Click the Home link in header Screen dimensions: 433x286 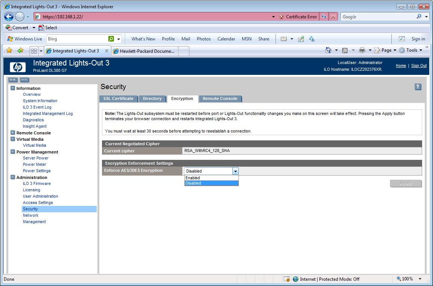401,66
